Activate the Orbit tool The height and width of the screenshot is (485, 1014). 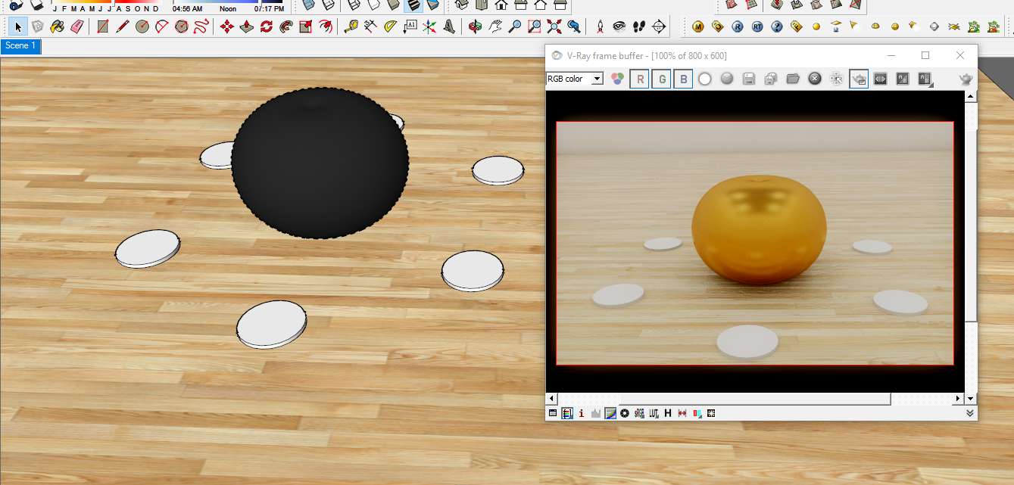pyautogui.click(x=475, y=25)
